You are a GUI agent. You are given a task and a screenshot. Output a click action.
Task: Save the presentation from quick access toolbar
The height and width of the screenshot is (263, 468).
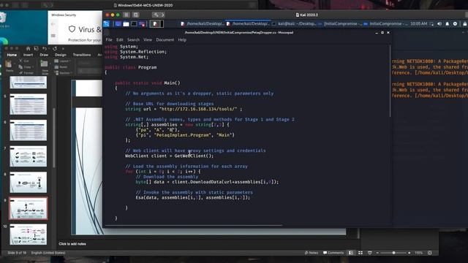(x=36, y=48)
